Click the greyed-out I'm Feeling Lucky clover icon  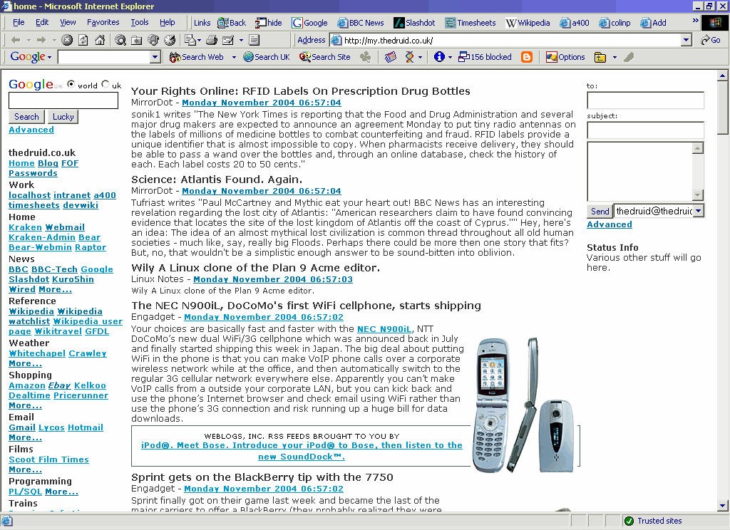pyautogui.click(x=366, y=57)
